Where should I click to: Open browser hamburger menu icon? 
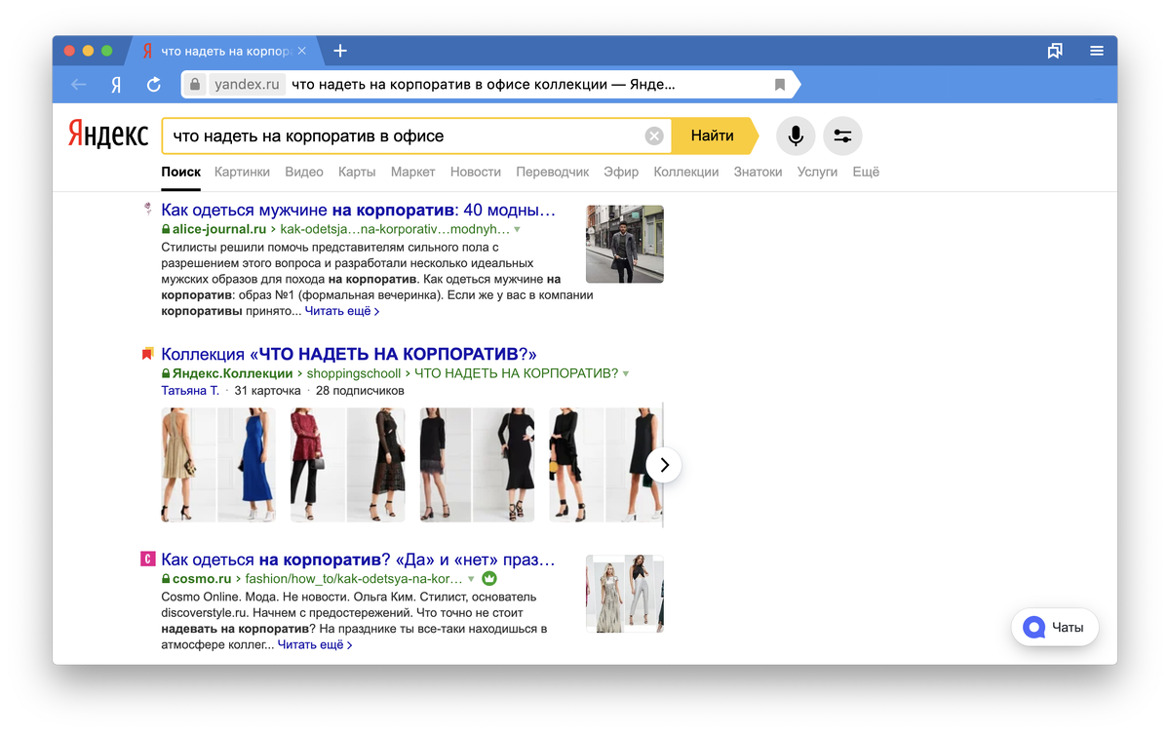point(1097,51)
